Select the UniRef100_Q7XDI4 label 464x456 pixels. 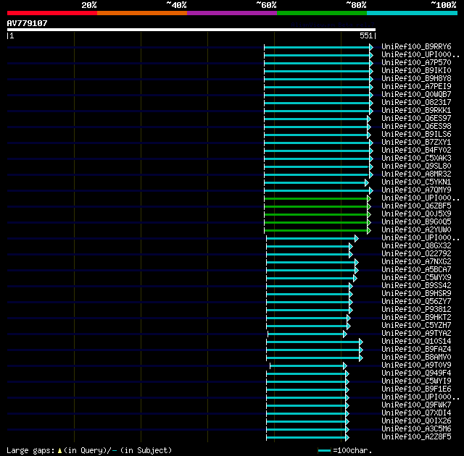[416, 413]
